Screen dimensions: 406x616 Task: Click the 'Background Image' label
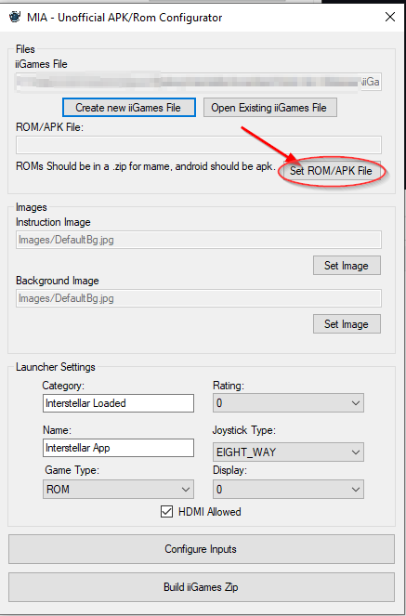(x=58, y=281)
